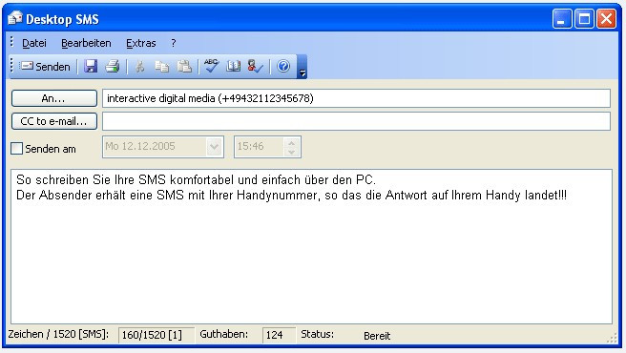Image resolution: width=626 pixels, height=353 pixels.
Task: Click the 15:46 time field
Action: (x=260, y=147)
